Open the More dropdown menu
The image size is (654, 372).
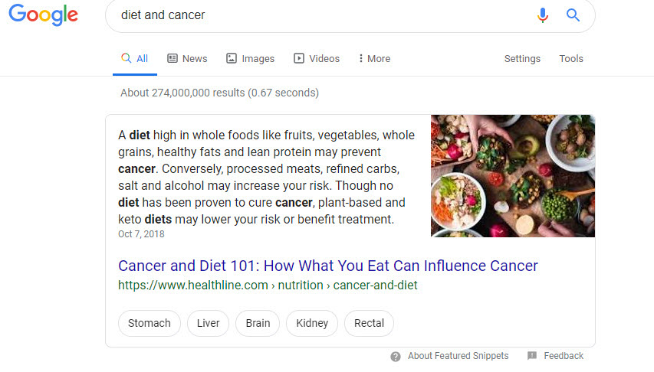pos(374,58)
